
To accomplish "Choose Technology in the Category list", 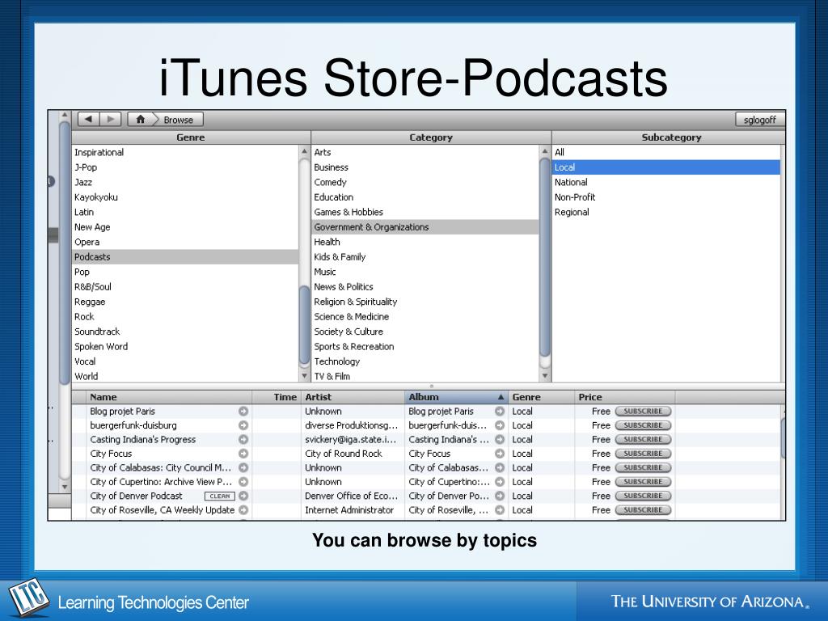I will point(425,361).
